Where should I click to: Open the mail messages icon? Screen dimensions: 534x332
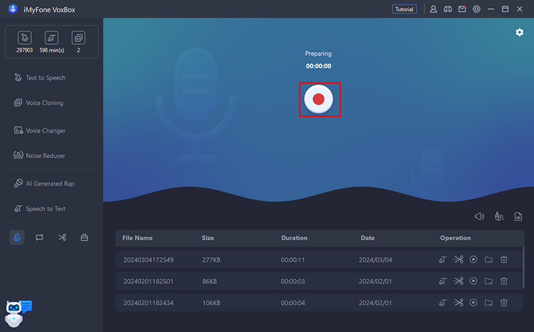click(x=462, y=9)
